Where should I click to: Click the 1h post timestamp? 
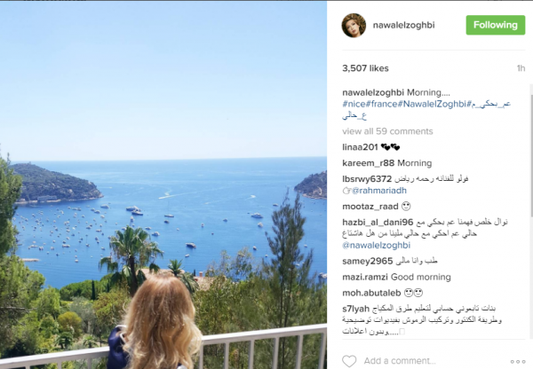tap(521, 68)
